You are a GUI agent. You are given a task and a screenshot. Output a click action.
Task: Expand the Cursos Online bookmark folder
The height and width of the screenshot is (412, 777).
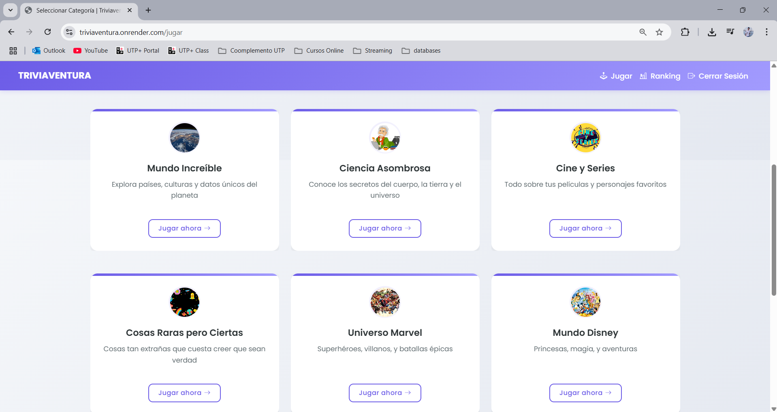click(319, 51)
